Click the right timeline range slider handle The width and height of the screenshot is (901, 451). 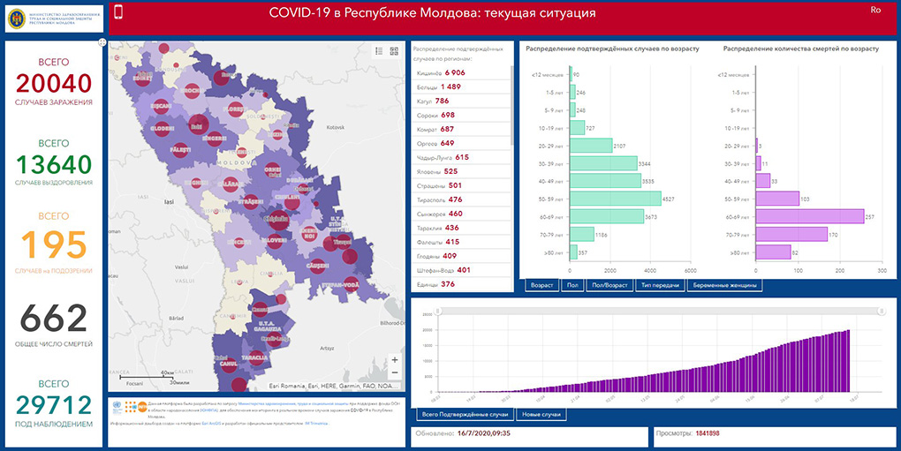878,311
